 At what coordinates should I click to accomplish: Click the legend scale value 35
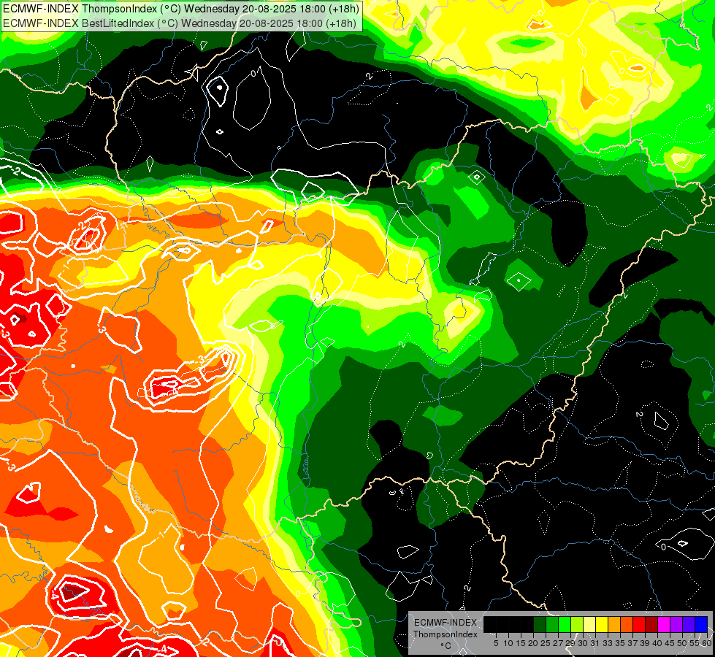620,643
